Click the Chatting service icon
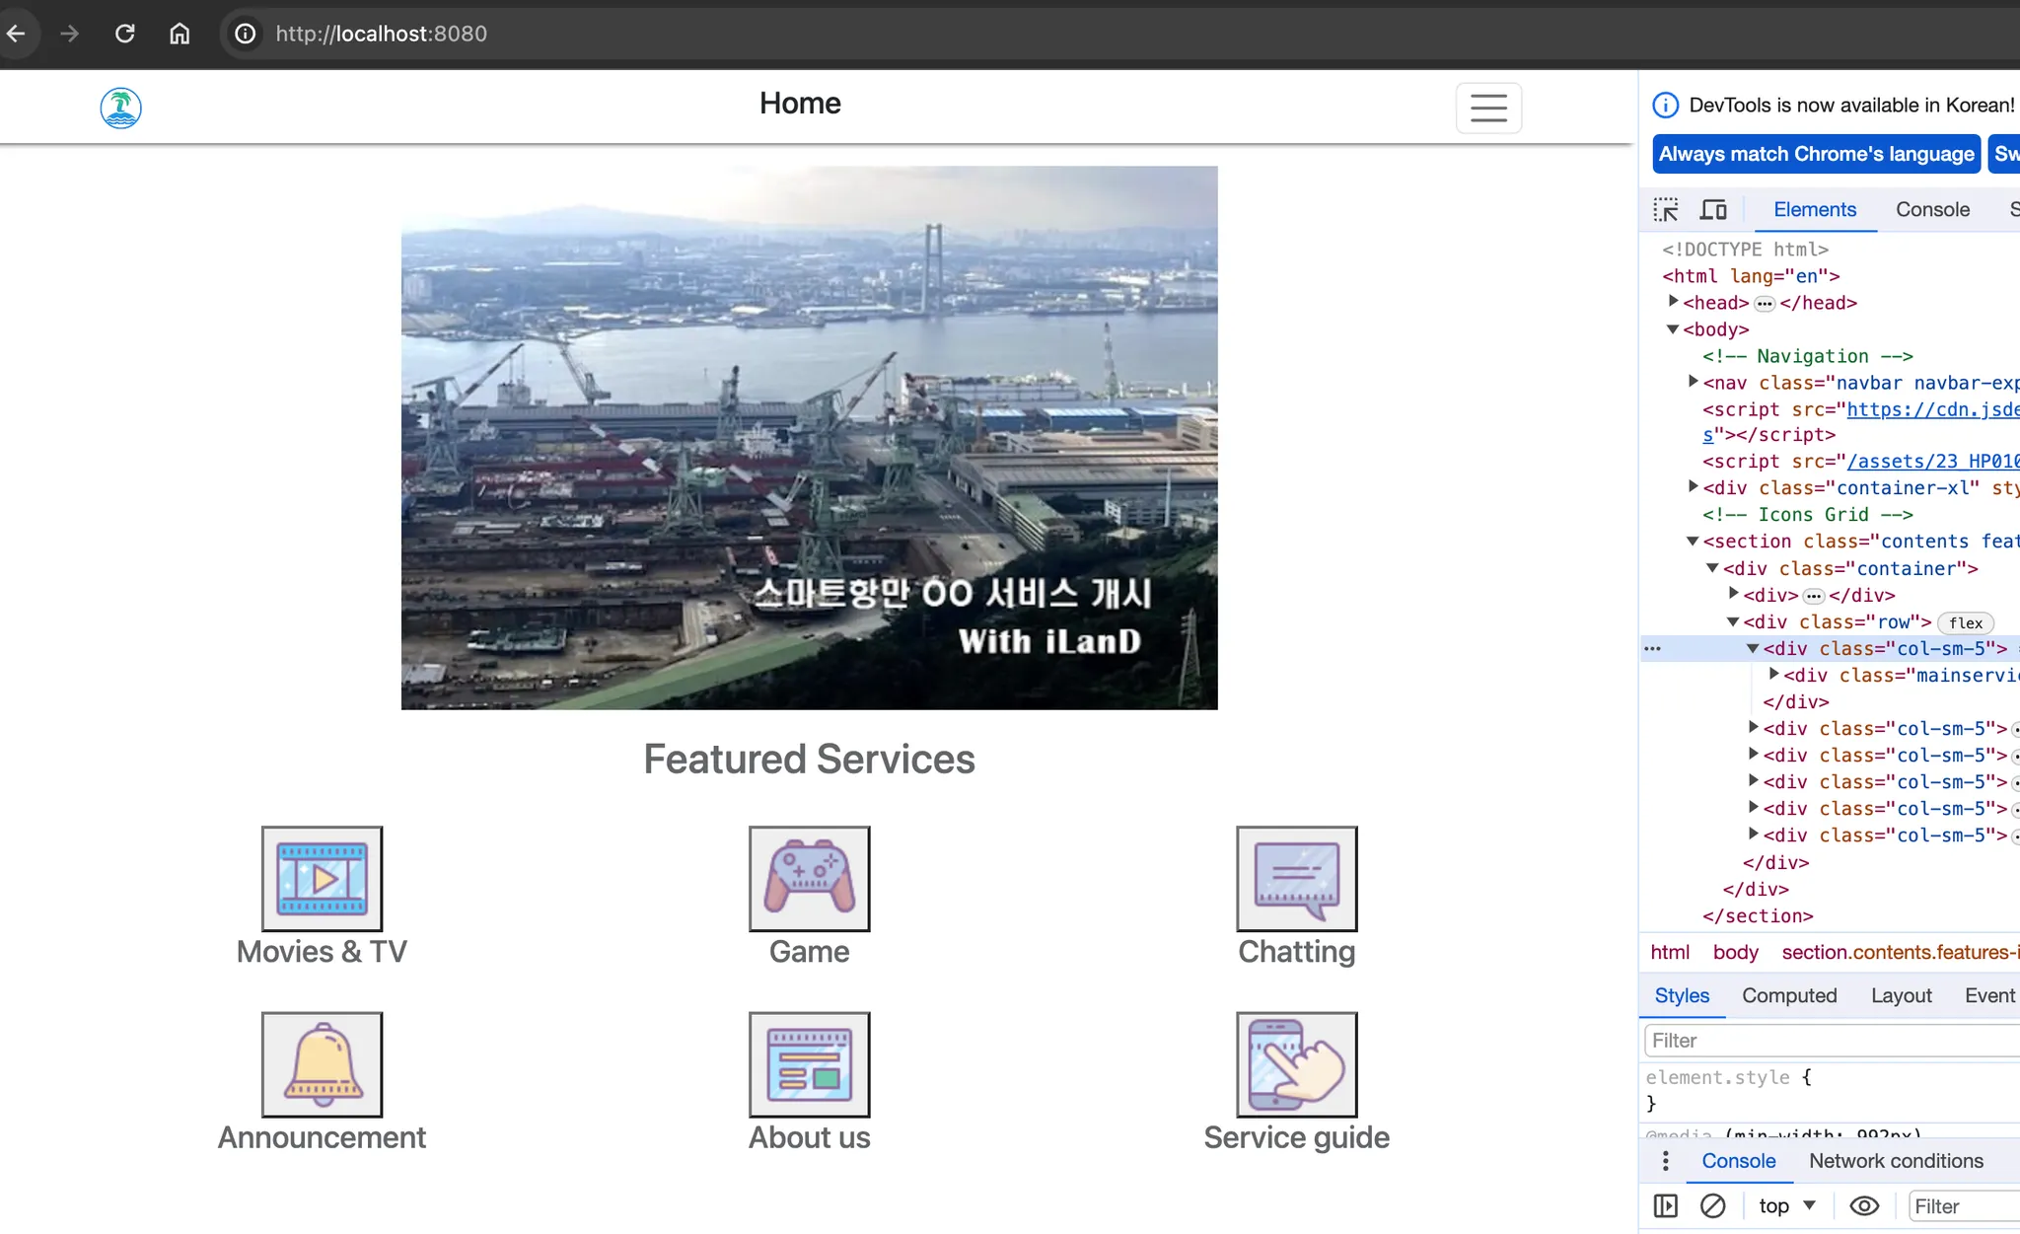Image resolution: width=2020 pixels, height=1234 pixels. [x=1296, y=878]
